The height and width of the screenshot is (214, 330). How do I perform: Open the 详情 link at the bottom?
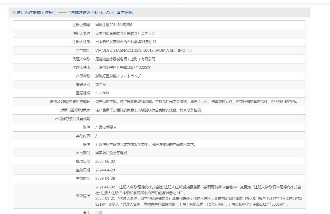tap(99, 213)
